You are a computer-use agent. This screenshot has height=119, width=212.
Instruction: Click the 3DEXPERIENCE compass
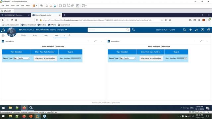pyautogui.click(x=12, y=32)
